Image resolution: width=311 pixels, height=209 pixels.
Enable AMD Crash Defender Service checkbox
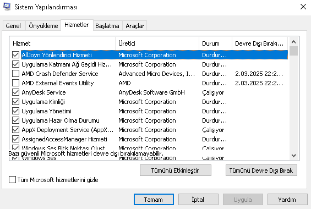(x=15, y=74)
